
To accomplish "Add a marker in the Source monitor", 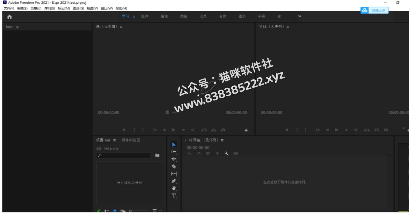I will 124,130.
